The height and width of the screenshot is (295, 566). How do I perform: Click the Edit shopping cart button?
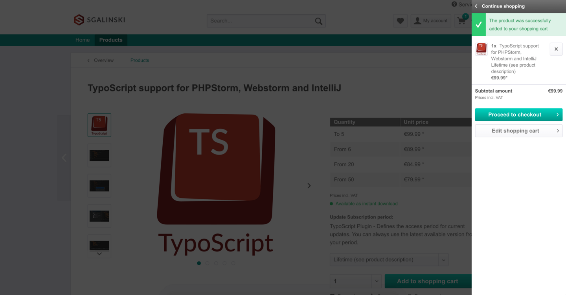tap(518, 131)
